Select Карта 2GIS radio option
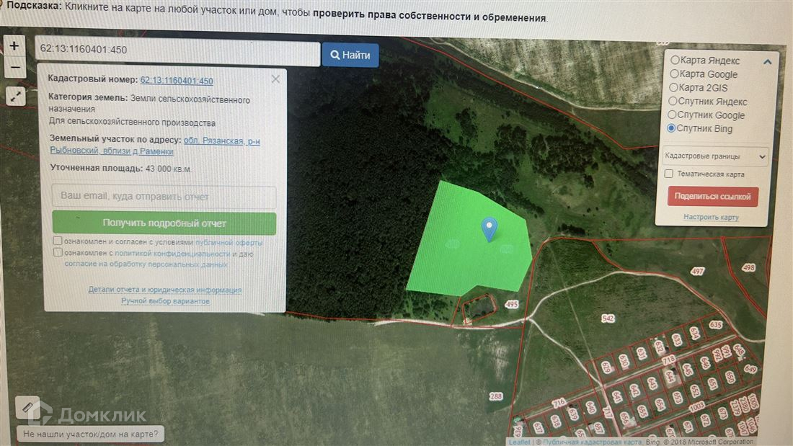Image resolution: width=793 pixels, height=446 pixels. 673,87
